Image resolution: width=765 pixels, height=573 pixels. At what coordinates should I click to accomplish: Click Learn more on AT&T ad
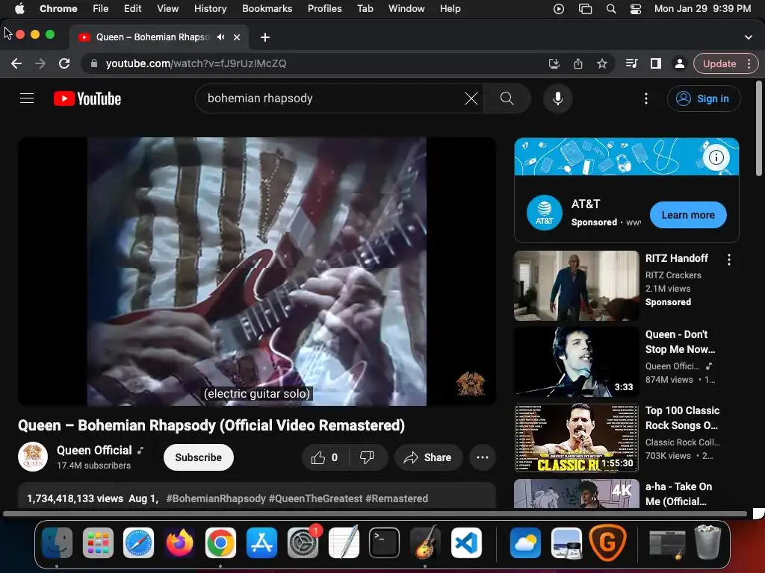688,215
